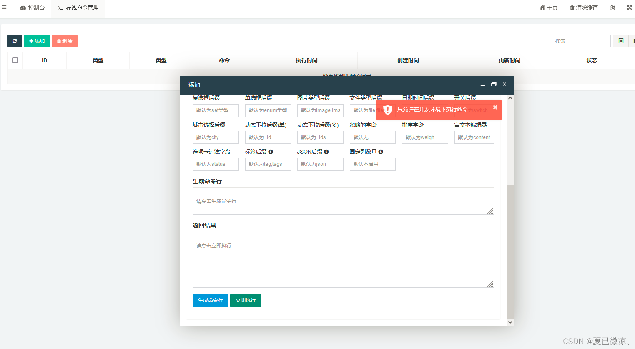
Task: Focus the 图片类型后缀 input field
Action: coord(320,110)
